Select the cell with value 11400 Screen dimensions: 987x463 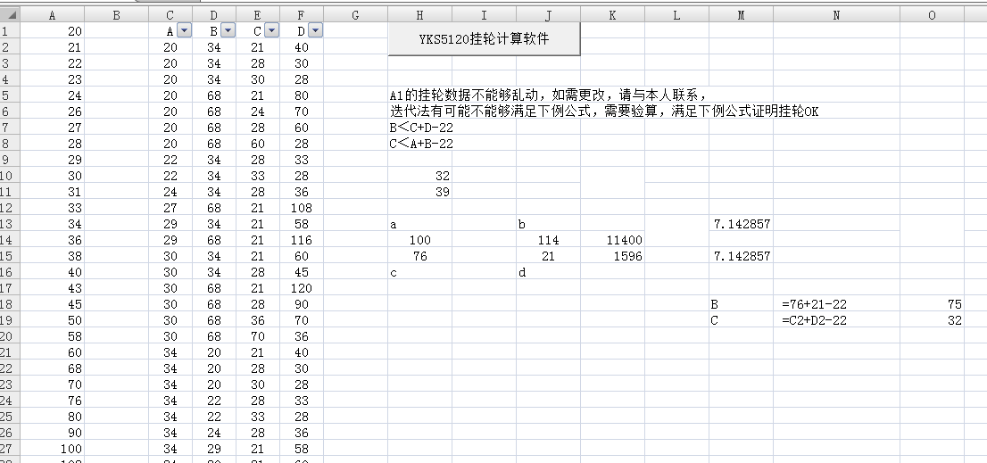[612, 240]
